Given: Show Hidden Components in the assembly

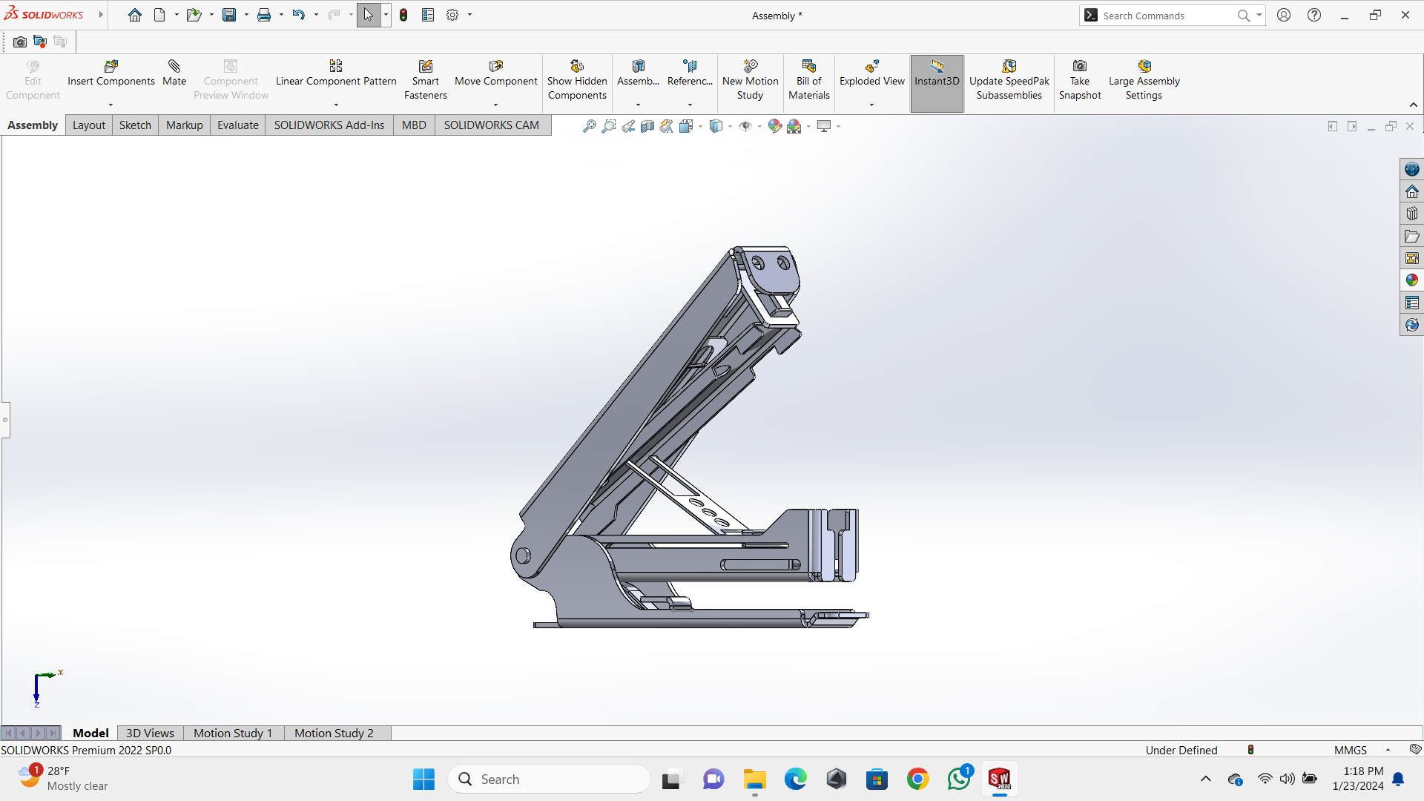Looking at the screenshot, I should coord(577,80).
